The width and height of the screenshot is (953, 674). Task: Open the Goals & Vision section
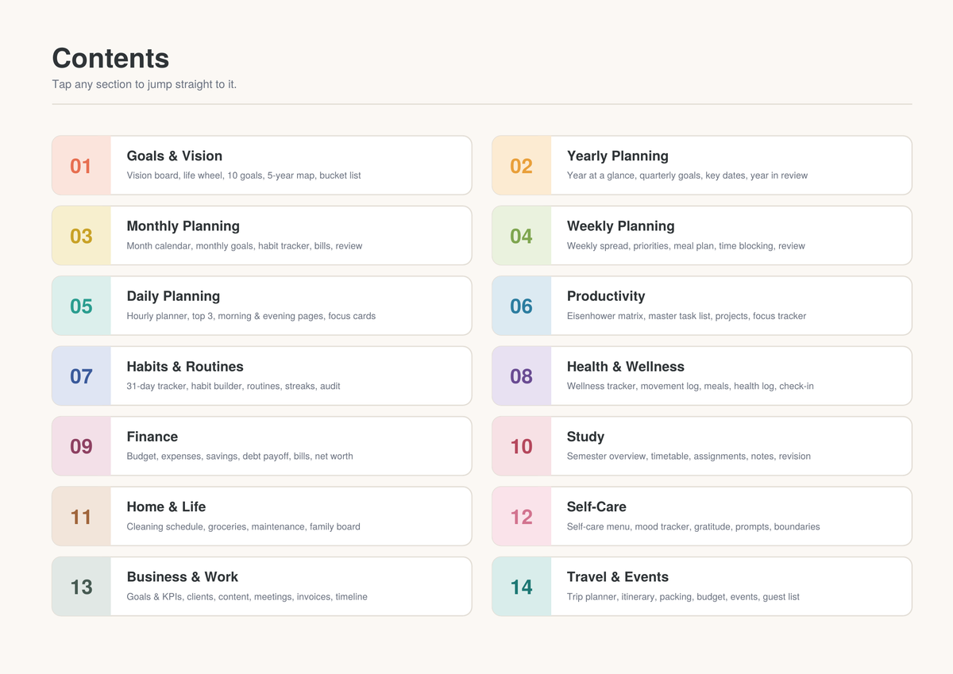[262, 165]
